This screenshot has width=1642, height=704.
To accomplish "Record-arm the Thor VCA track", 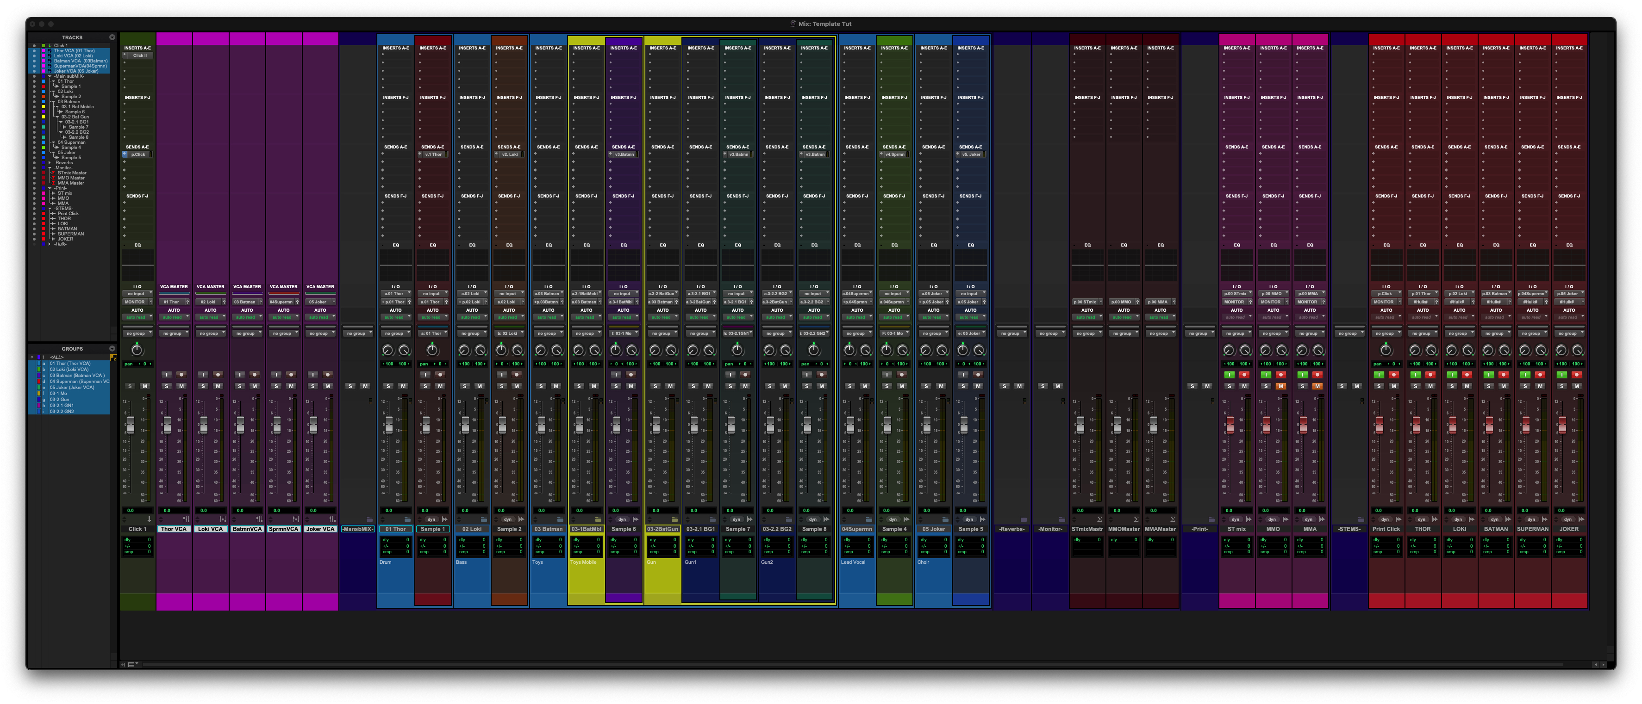I will [x=181, y=375].
